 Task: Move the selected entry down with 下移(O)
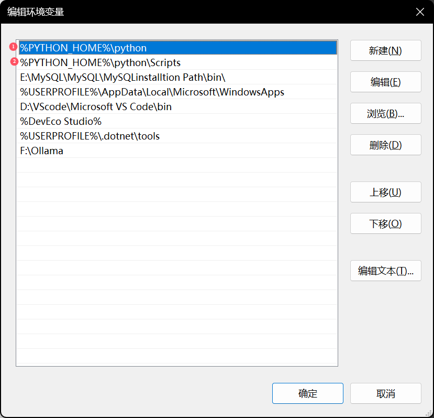tap(385, 223)
